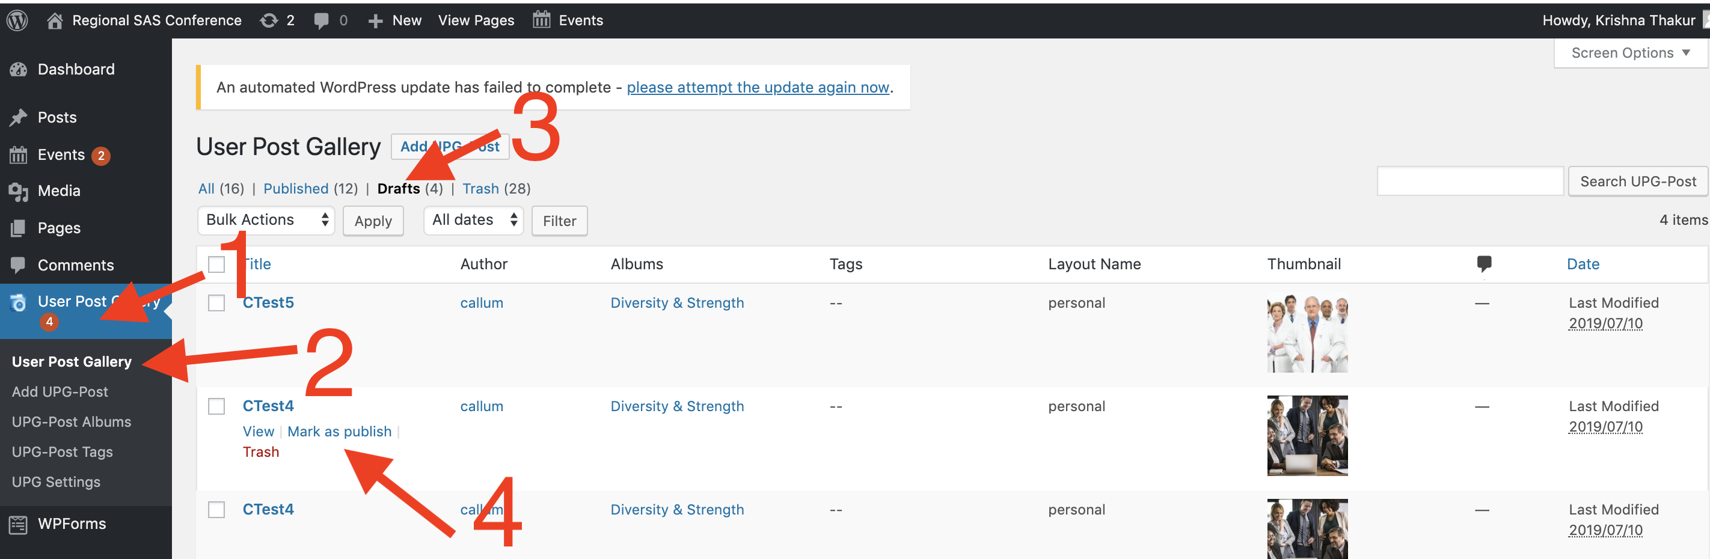Screen dimensions: 1710x559
Task: Expand the All dates filter dropdown
Action: pyautogui.click(x=473, y=221)
